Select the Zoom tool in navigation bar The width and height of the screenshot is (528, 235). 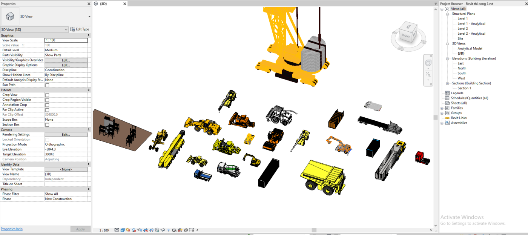[428, 74]
